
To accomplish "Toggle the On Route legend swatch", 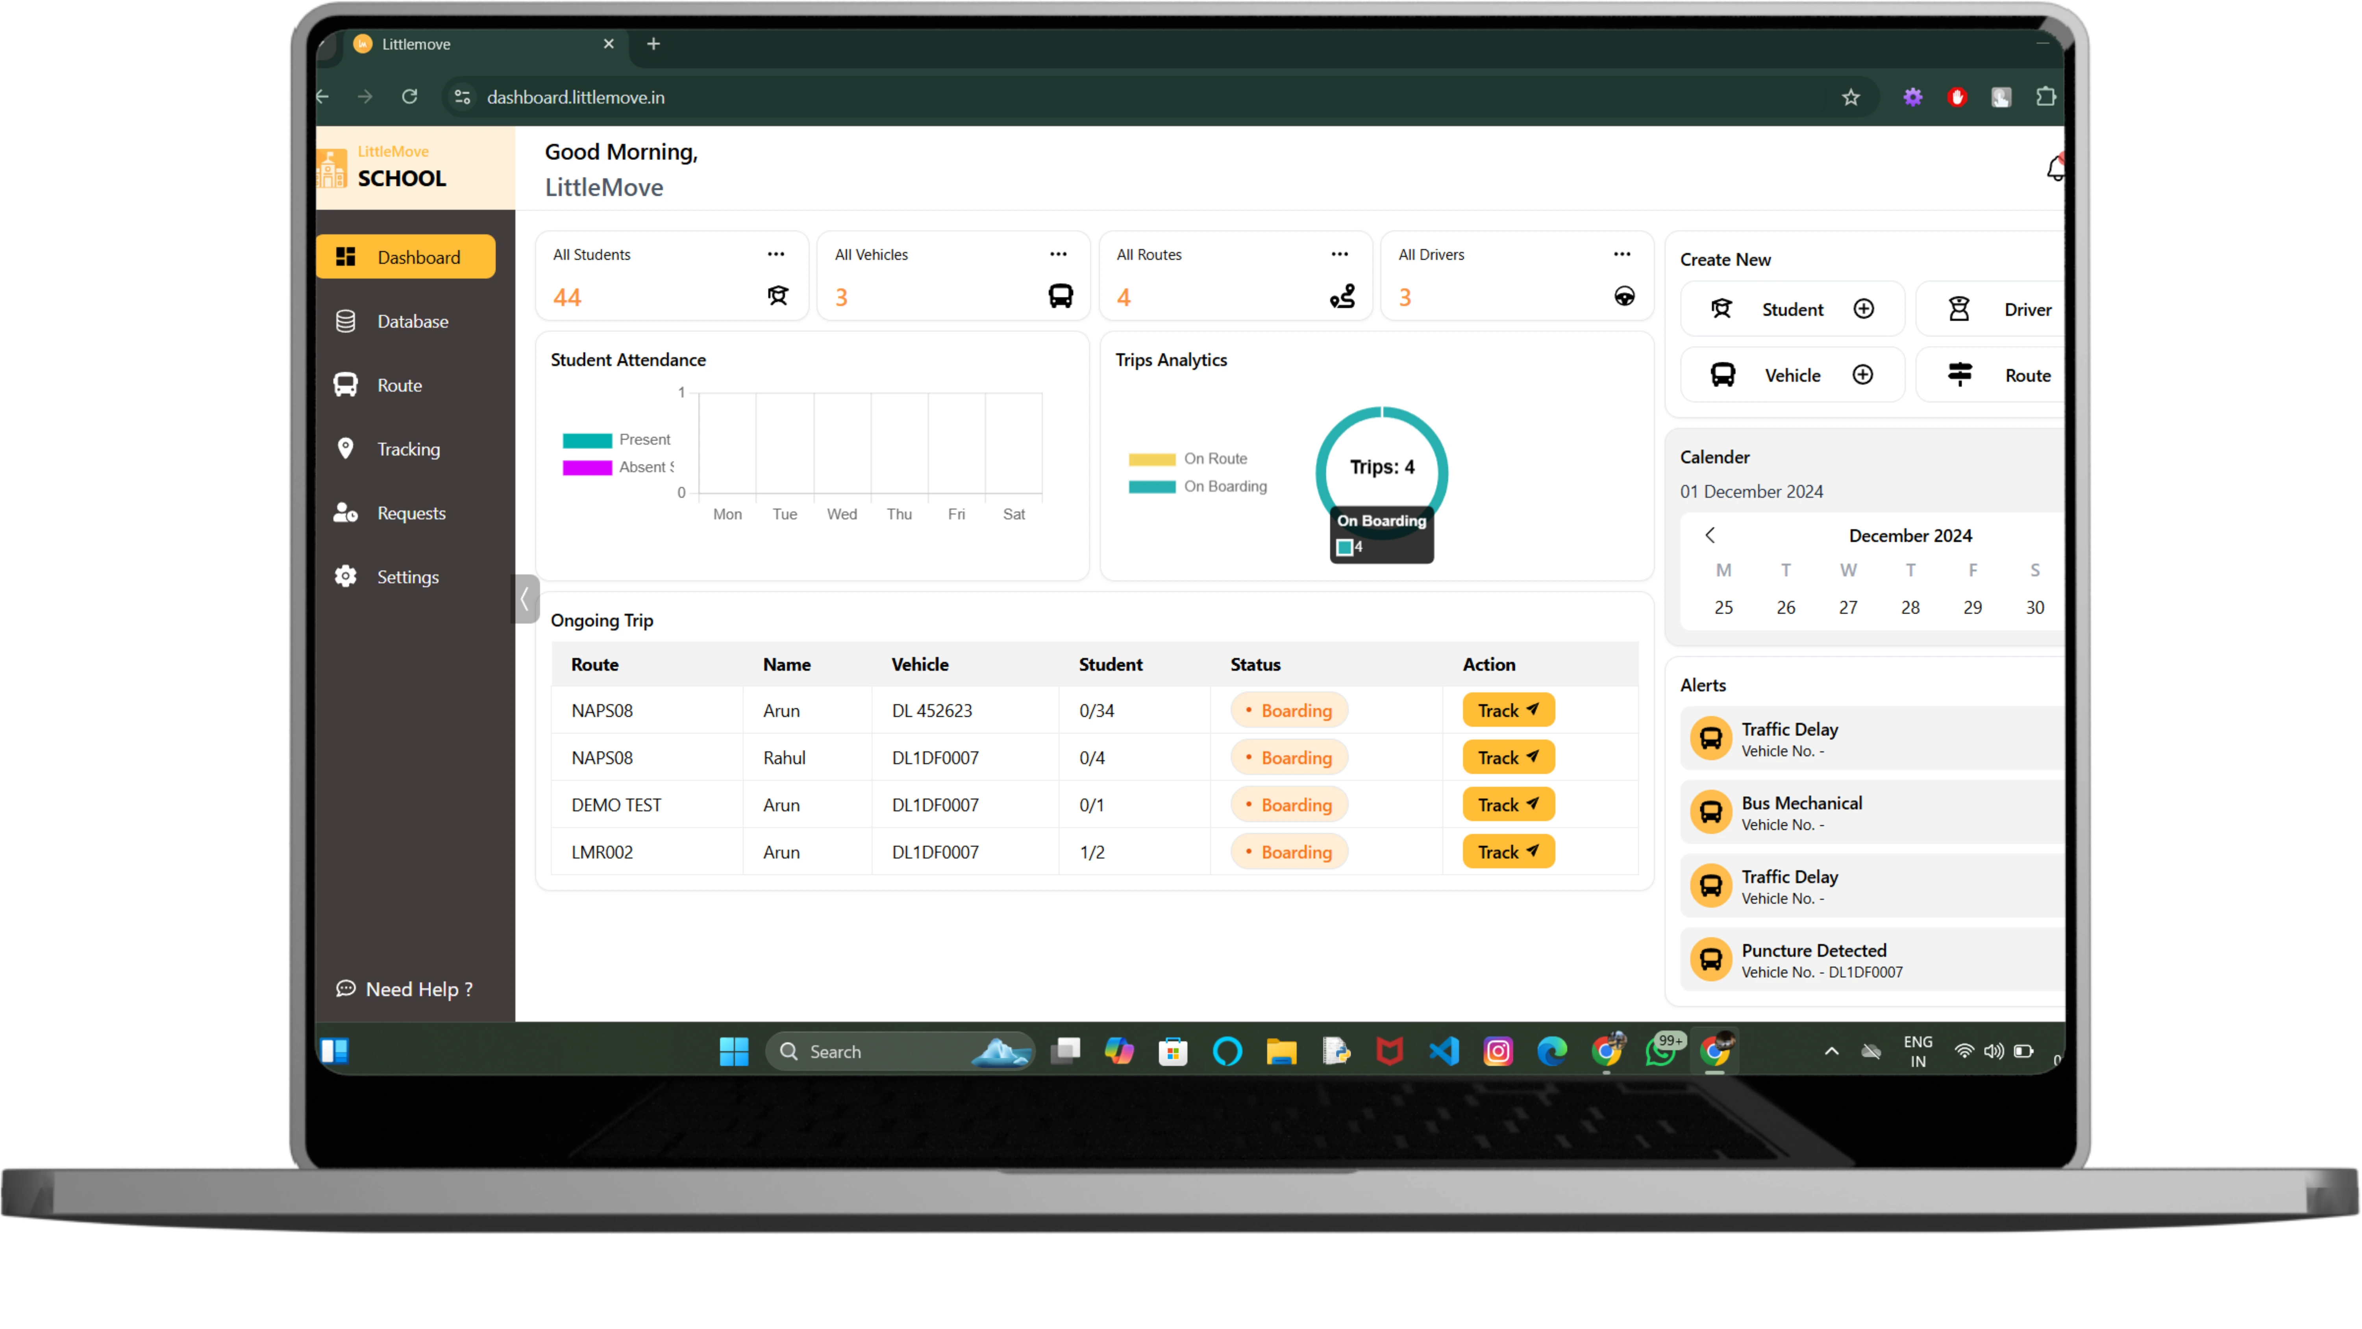I will pyautogui.click(x=1151, y=459).
